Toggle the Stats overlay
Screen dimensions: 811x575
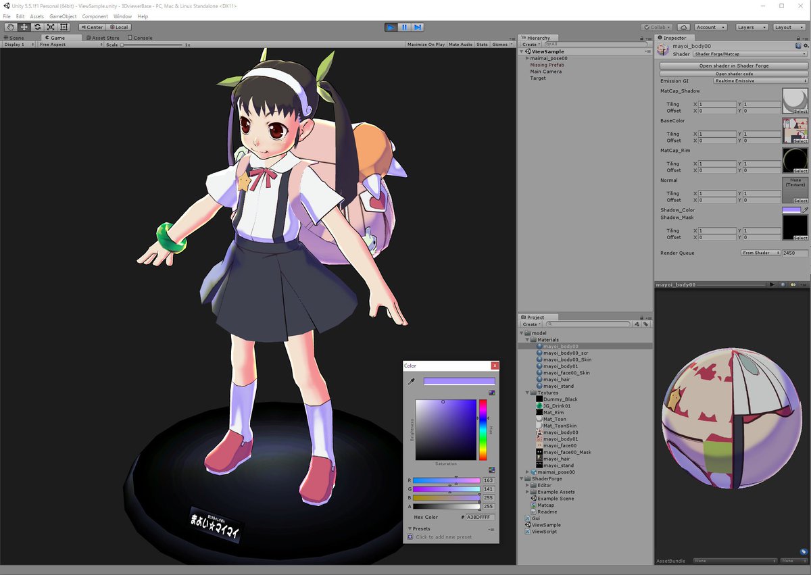[482, 45]
